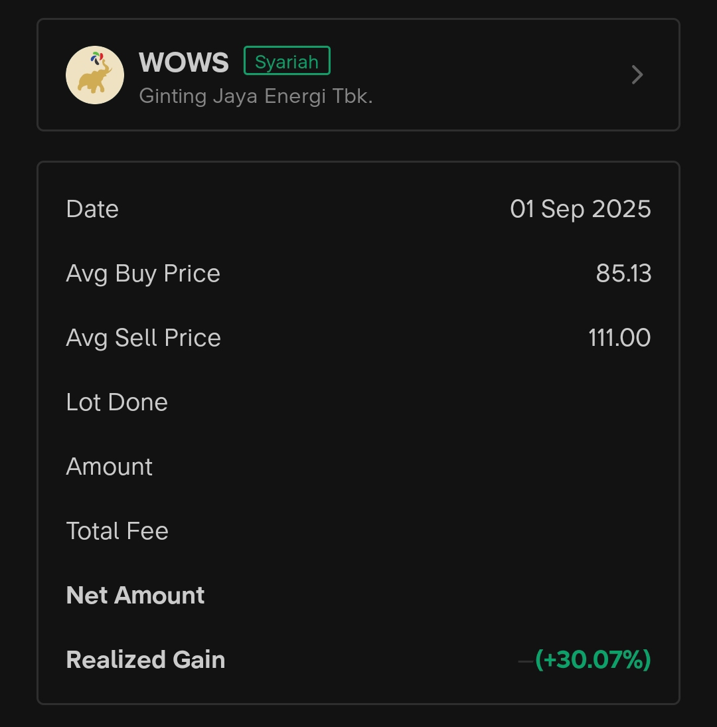
Task: Select the Lot Done row label
Action: click(x=117, y=402)
